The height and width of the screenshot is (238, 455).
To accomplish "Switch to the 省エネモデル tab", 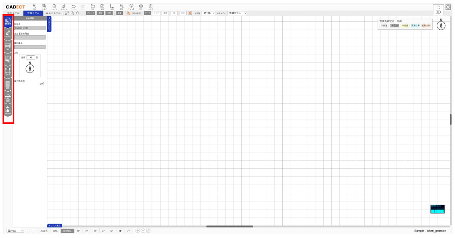I will [53, 13].
